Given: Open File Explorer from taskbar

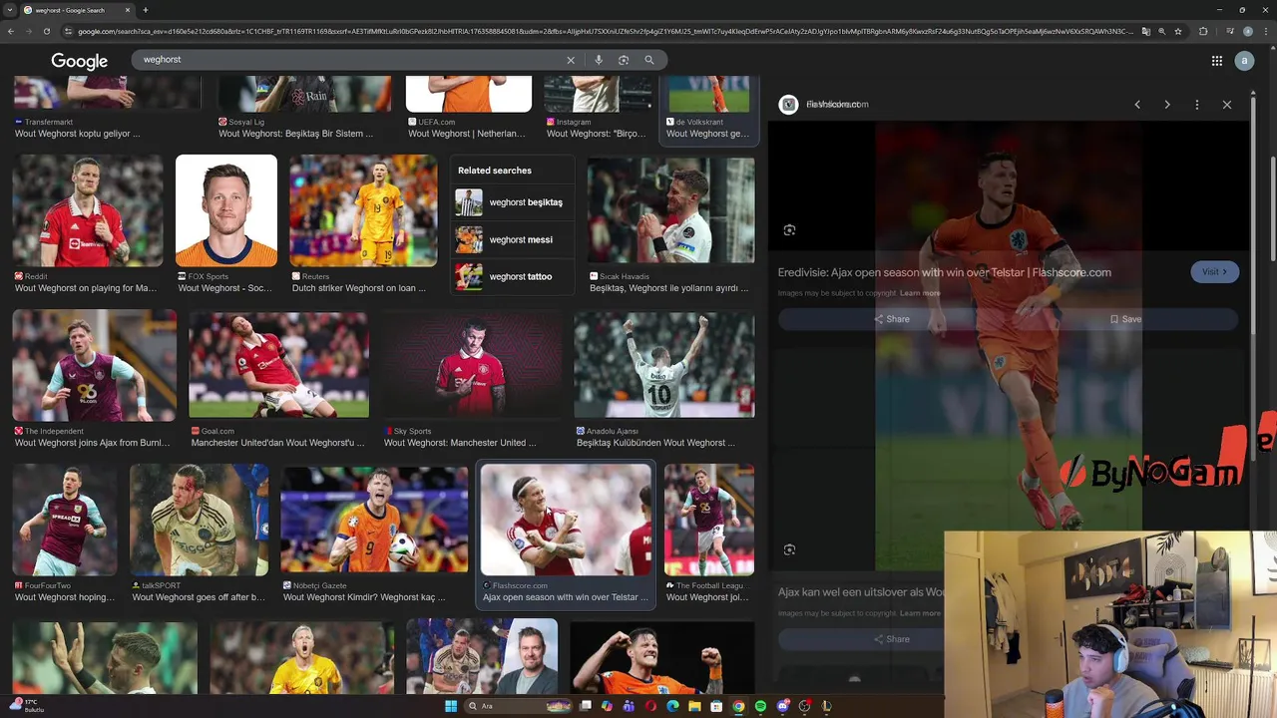Looking at the screenshot, I should pyautogui.click(x=694, y=706).
